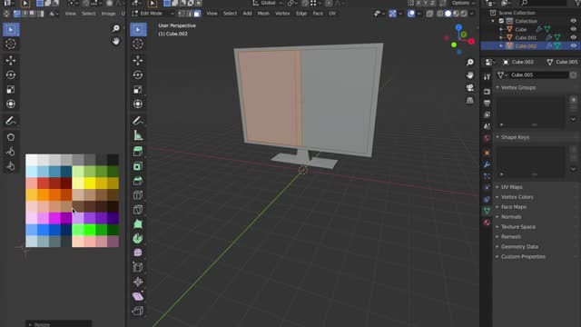Hide Cube object with its eye icon

tap(573, 29)
